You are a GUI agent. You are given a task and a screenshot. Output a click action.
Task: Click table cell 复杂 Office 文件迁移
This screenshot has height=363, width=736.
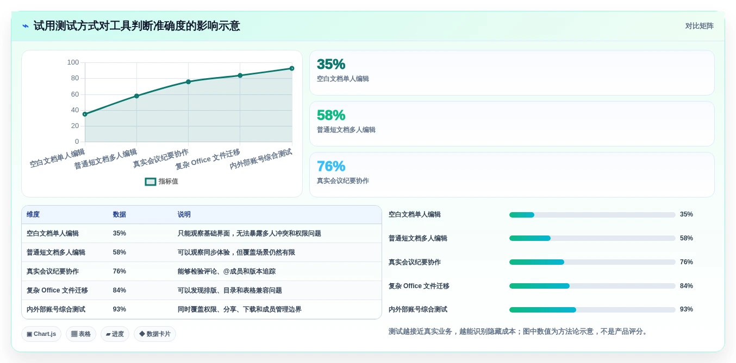(57, 290)
